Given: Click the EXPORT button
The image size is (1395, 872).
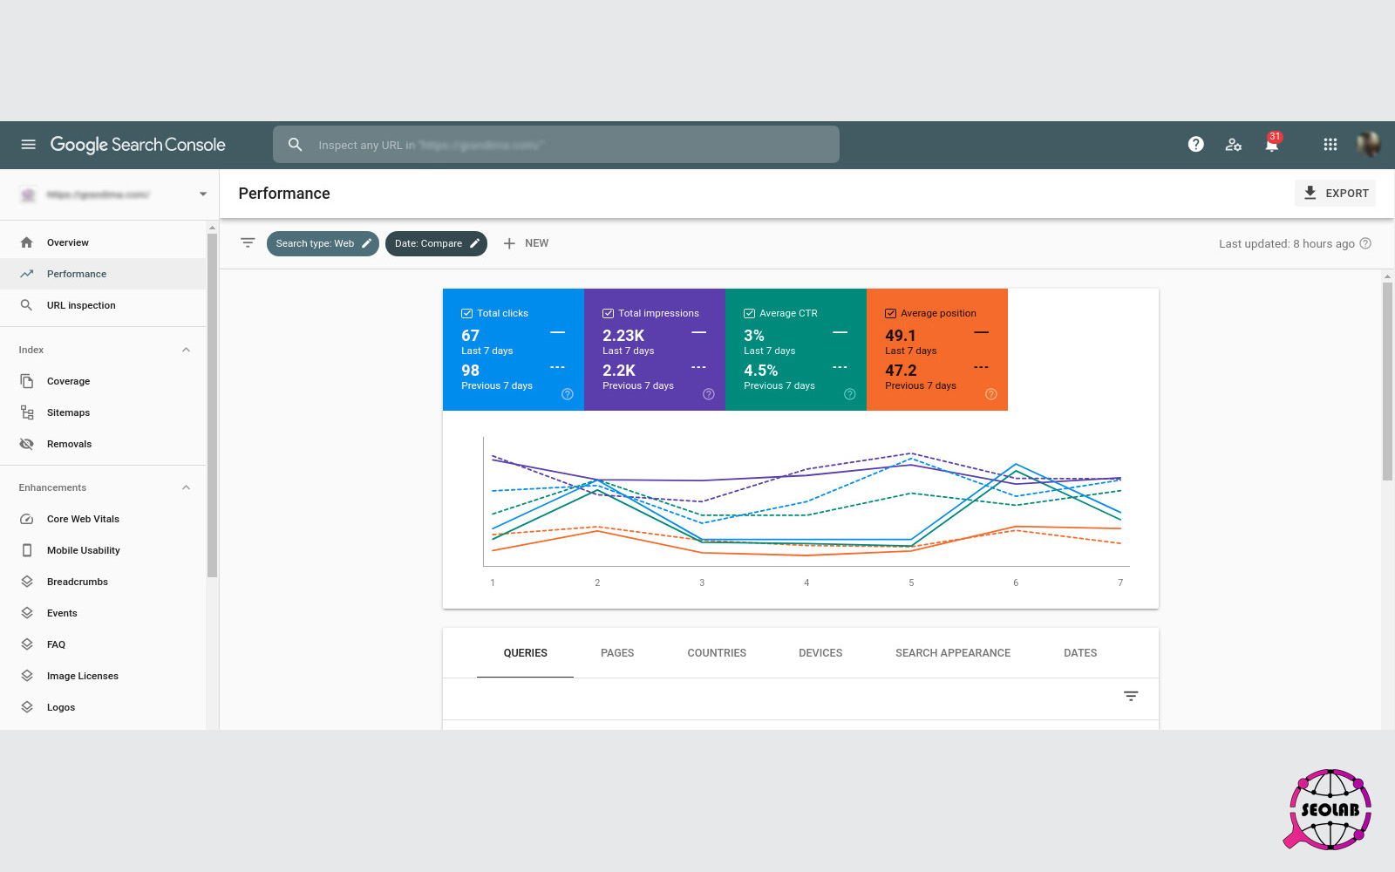Looking at the screenshot, I should point(1335,194).
